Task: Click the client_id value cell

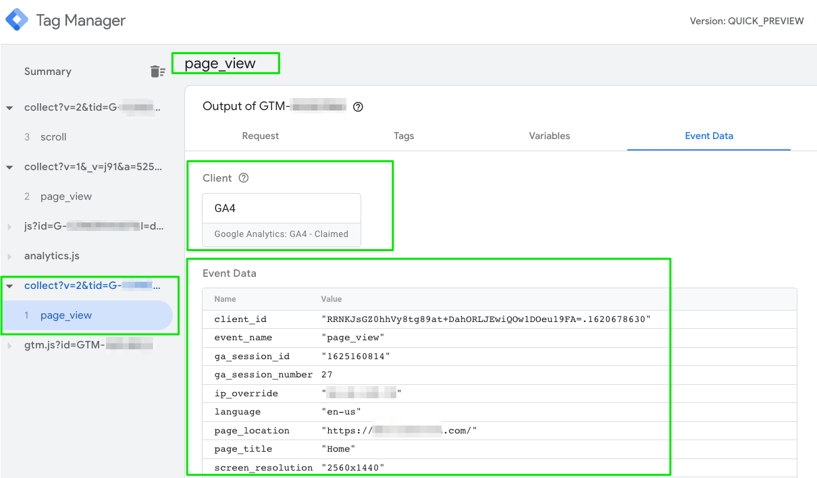Action: tap(486, 319)
